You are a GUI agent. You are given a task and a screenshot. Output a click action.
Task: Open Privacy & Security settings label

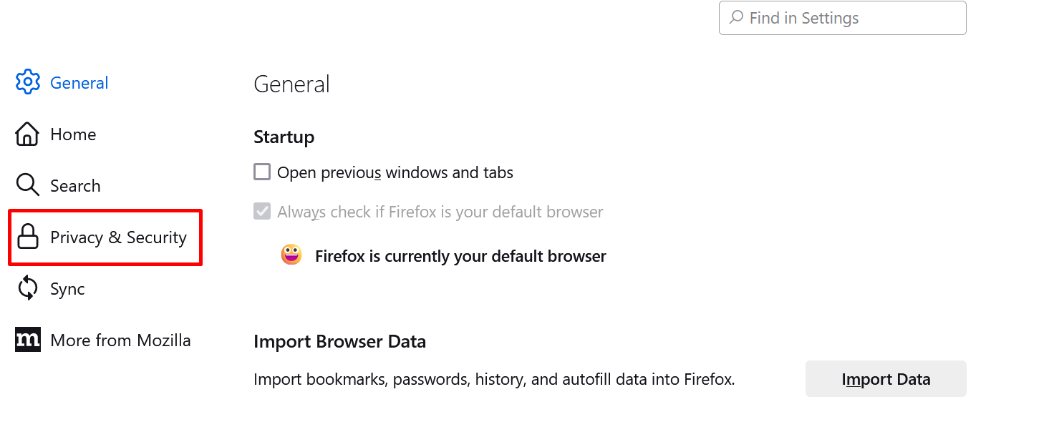pos(118,237)
